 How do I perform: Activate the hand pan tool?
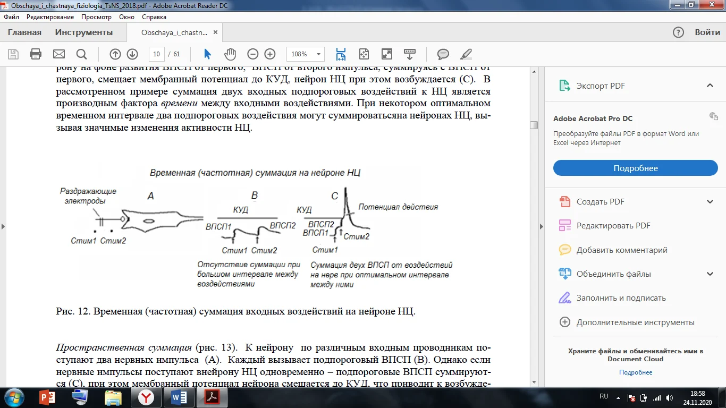[x=230, y=54]
